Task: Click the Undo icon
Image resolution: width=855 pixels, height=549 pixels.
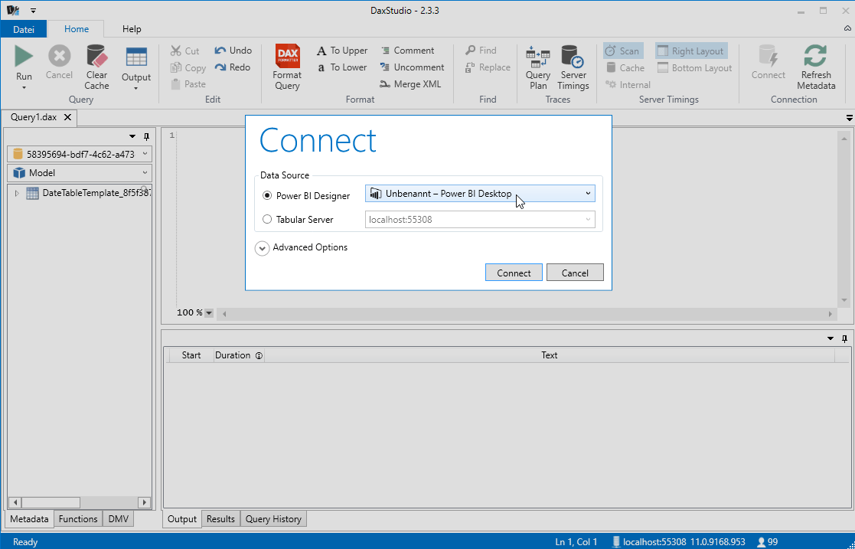Action: [x=220, y=51]
